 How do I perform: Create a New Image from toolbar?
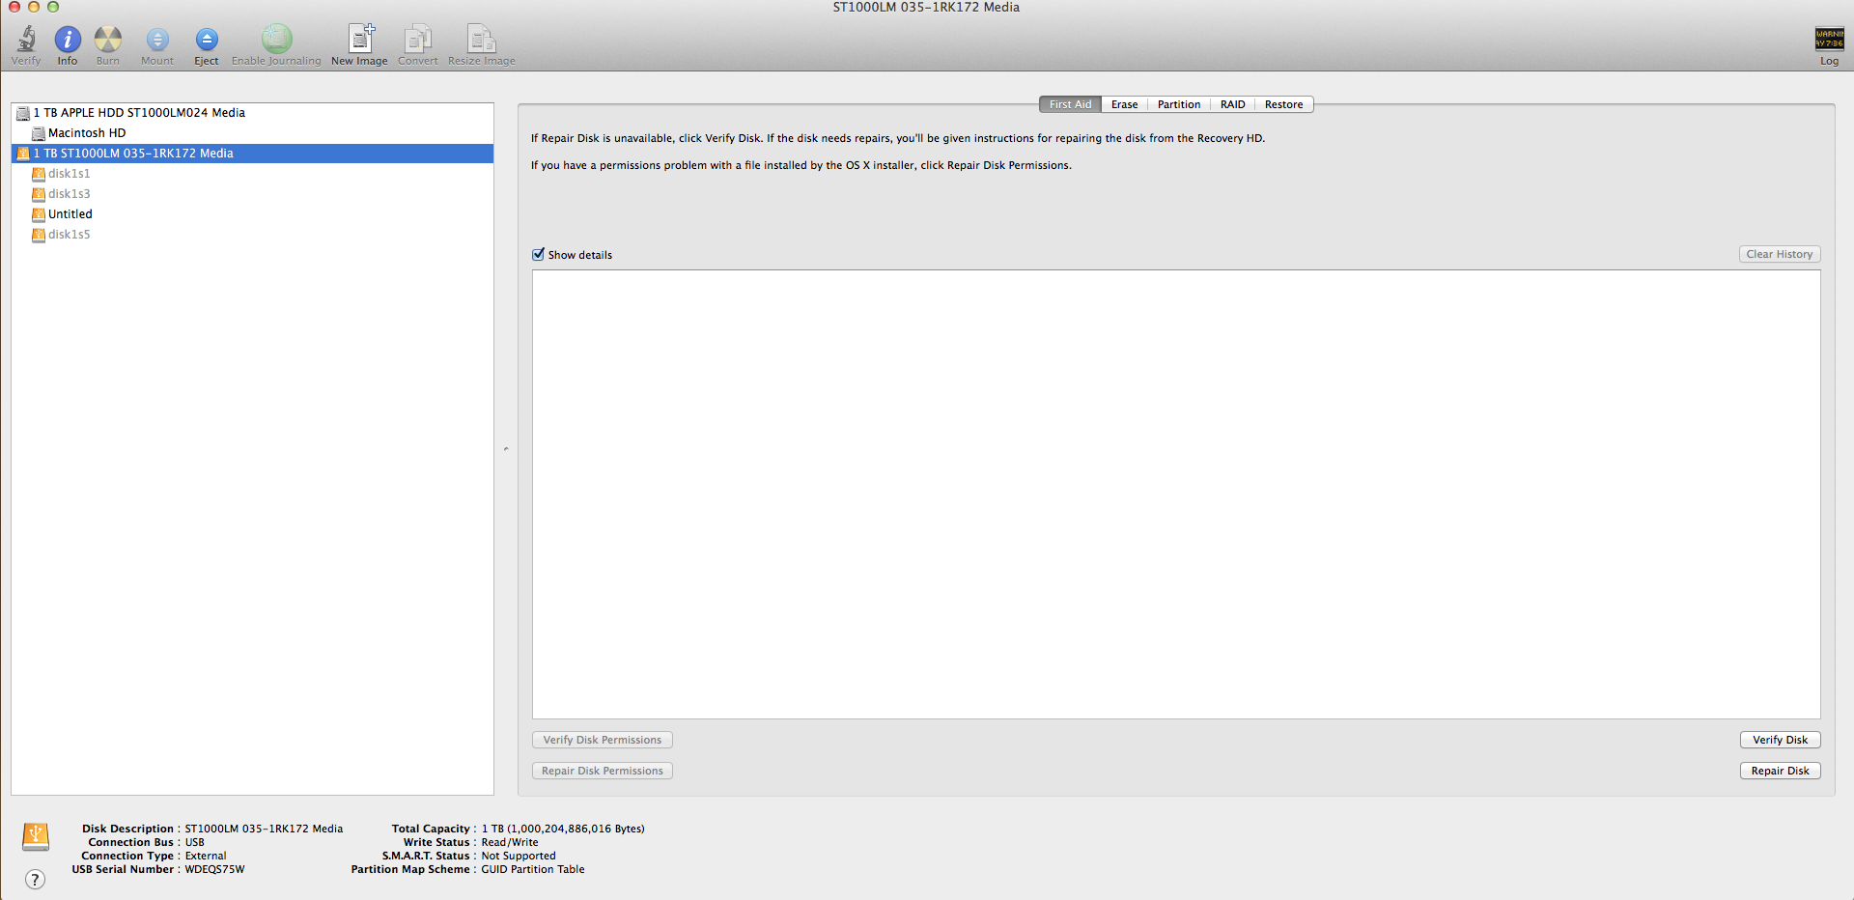[360, 39]
